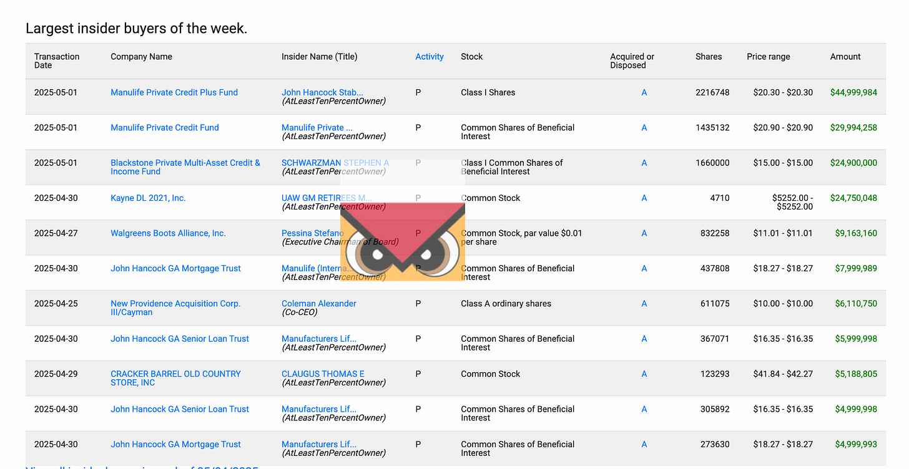This screenshot has width=909, height=469.
Task: Click the 'A' acquired link in the $44,999,984 row
Action: click(x=644, y=92)
